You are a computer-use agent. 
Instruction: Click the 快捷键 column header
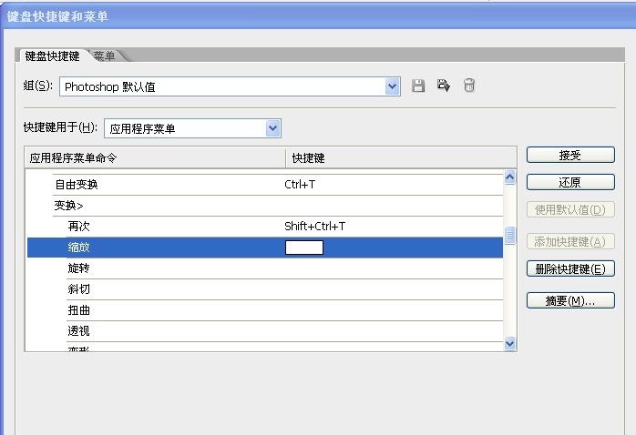(x=401, y=158)
